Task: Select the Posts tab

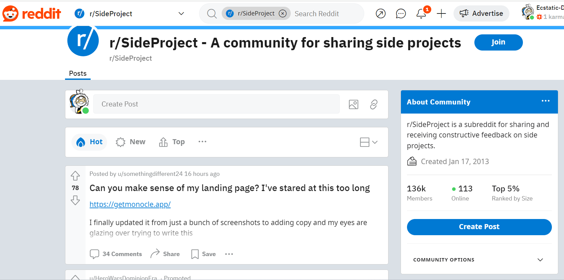Action: pyautogui.click(x=78, y=73)
